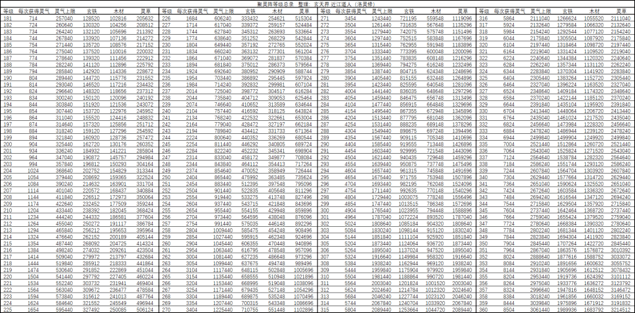Select the 木材 value 250085 in row 225
The image size is (635, 313).
point(117,309)
